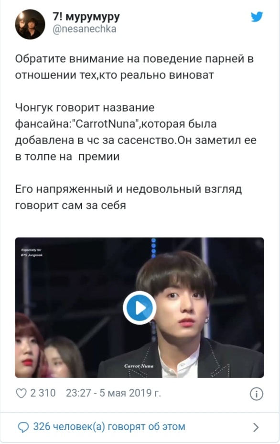Click the "Carrot Nuna" watermark on the video

pos(139,366)
